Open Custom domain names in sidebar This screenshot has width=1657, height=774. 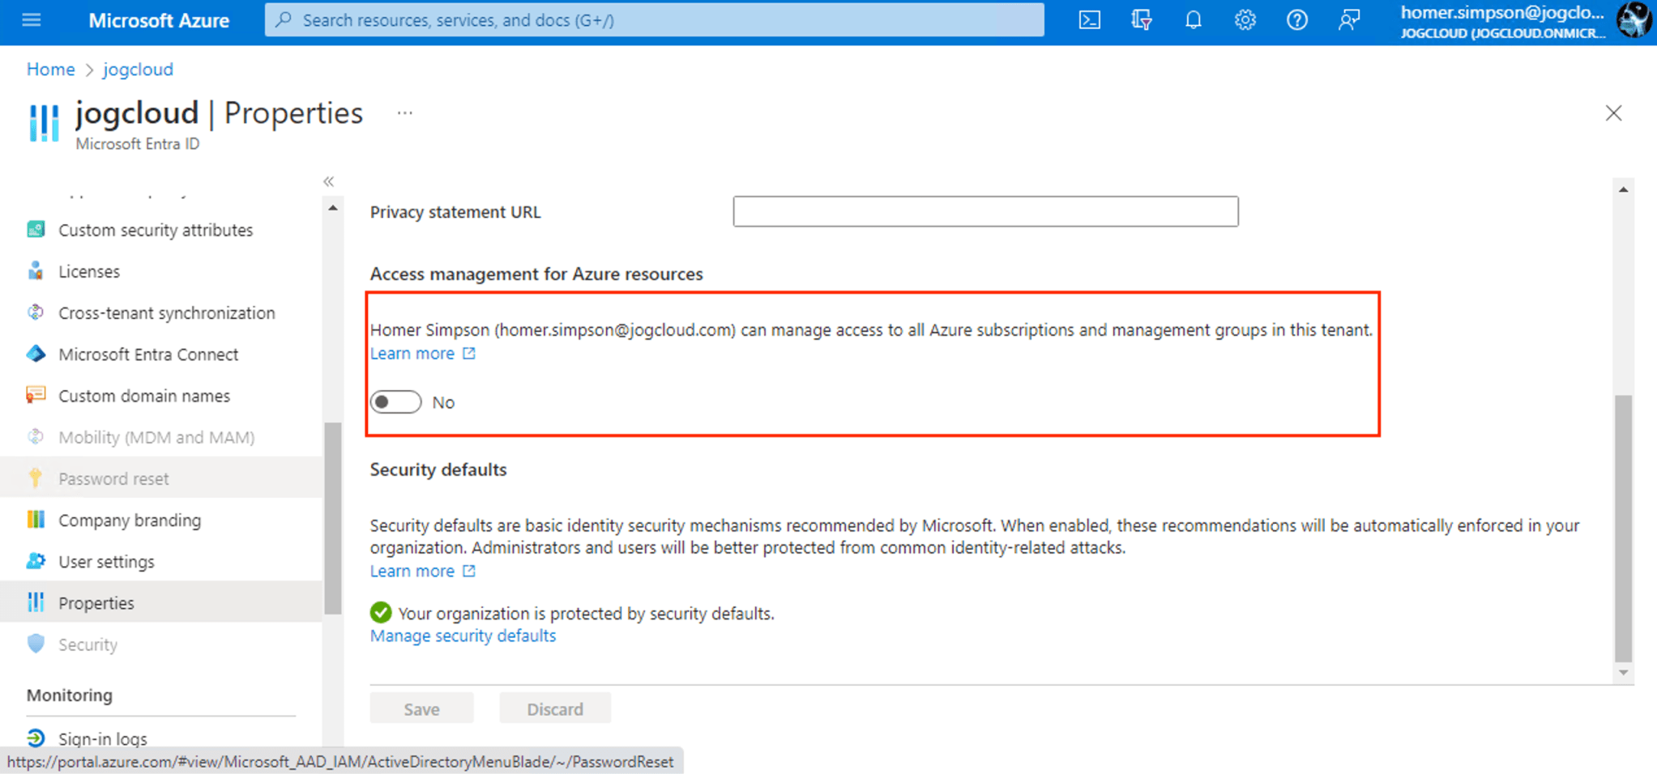[144, 396]
